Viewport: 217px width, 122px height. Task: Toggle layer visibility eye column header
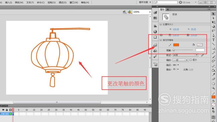3,110
